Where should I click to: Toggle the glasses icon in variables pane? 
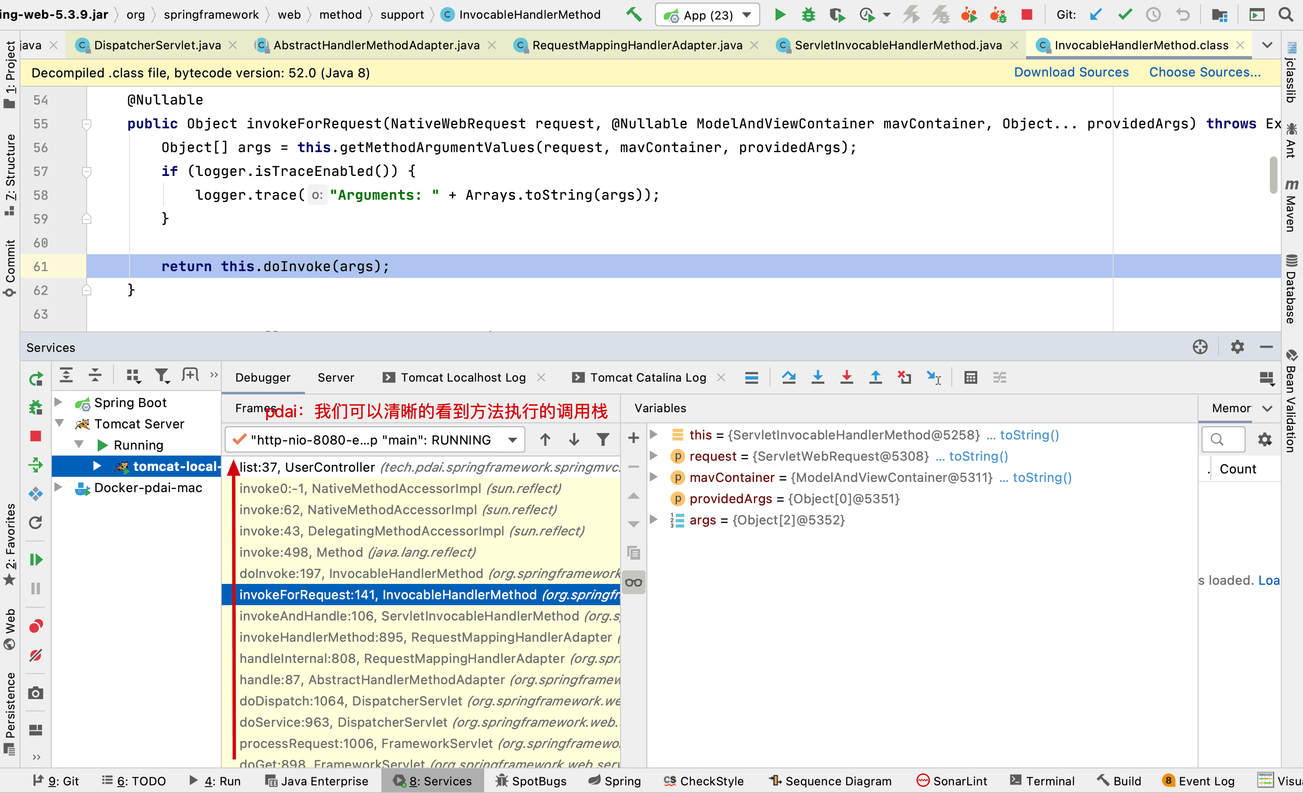(634, 583)
